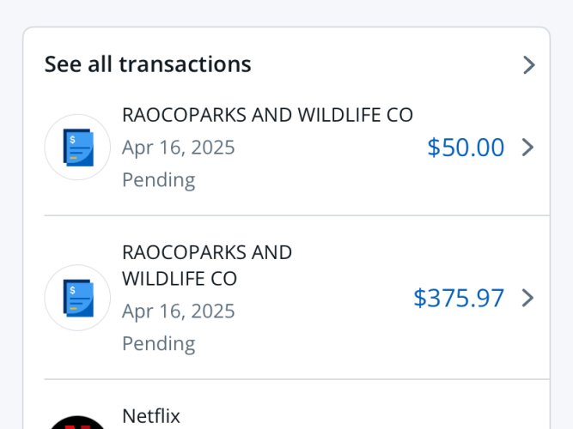Select the Pending status under the $375.97 transaction

coord(159,343)
